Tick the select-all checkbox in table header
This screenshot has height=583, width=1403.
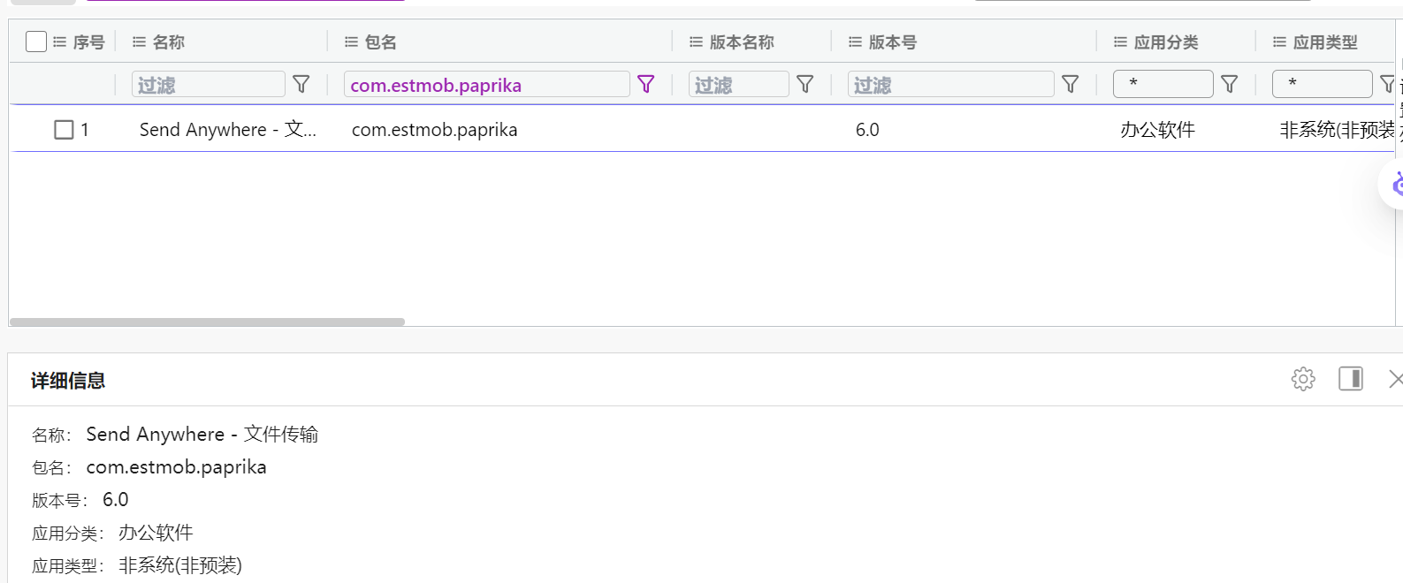(36, 42)
